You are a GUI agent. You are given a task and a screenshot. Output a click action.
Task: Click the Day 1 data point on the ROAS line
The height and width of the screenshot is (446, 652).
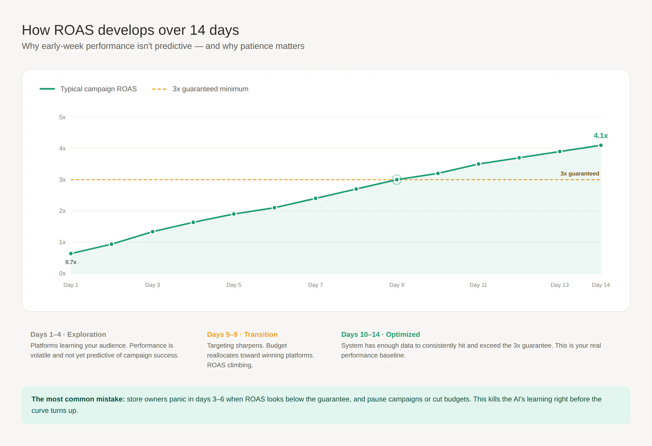coord(71,254)
